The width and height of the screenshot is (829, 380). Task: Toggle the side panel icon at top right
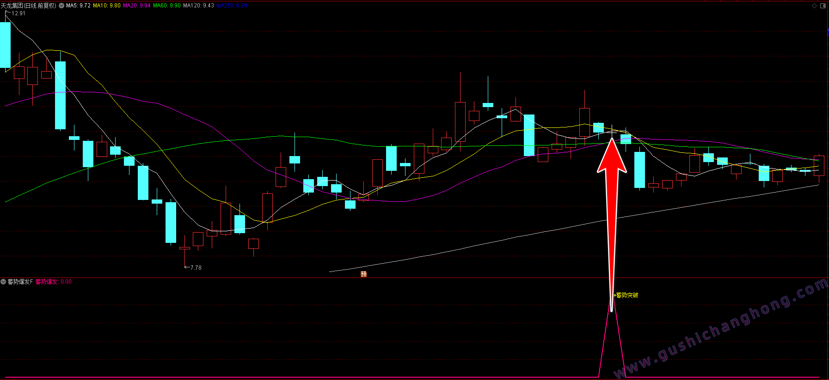[823, 6]
